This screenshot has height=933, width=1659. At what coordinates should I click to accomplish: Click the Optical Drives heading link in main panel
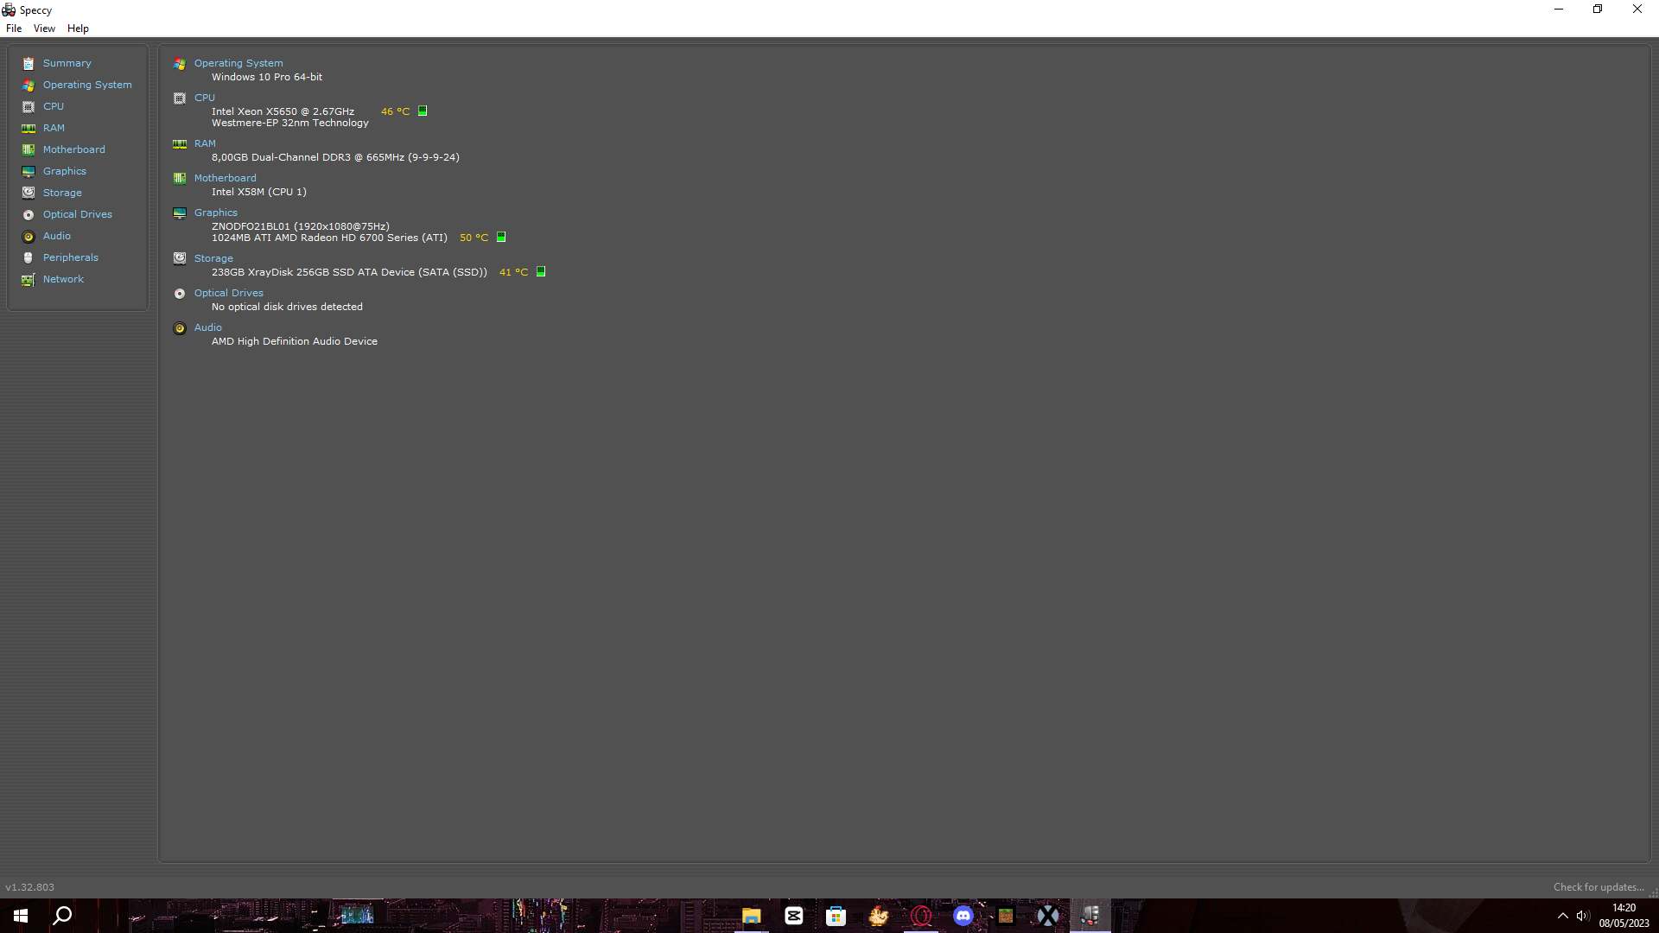pos(229,293)
